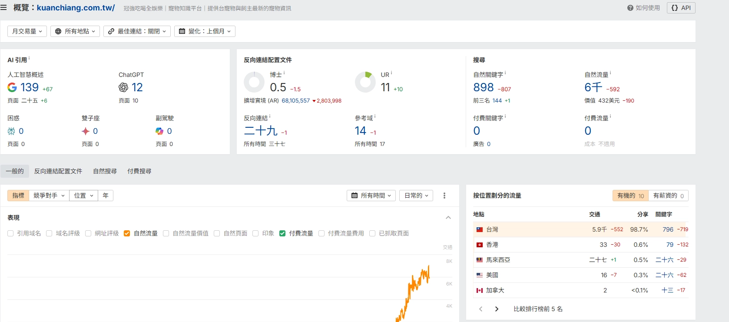
Task: Click the Google AI overview icon
Action: click(x=12, y=87)
